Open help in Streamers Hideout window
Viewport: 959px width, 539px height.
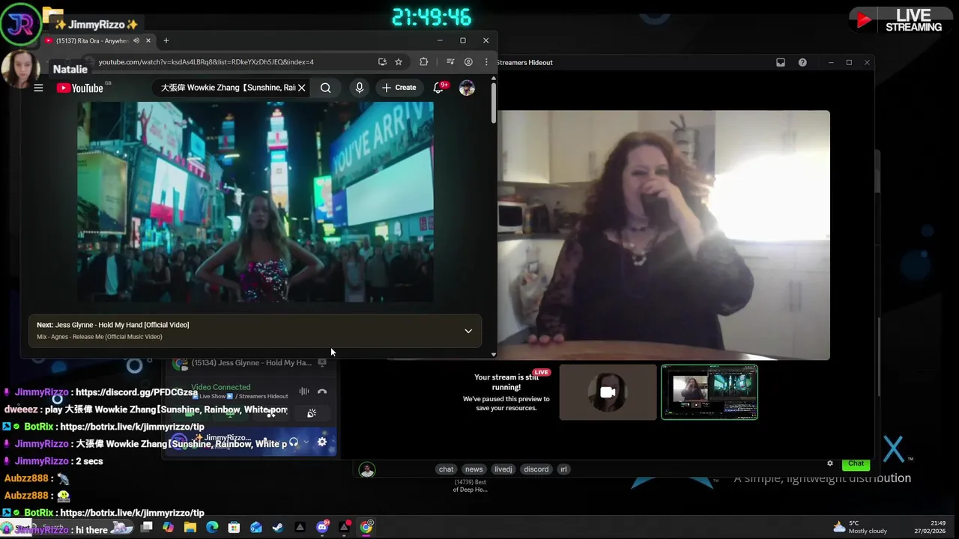(x=802, y=63)
